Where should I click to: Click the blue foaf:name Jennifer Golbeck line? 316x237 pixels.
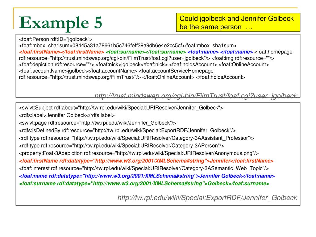[x=147, y=176]
